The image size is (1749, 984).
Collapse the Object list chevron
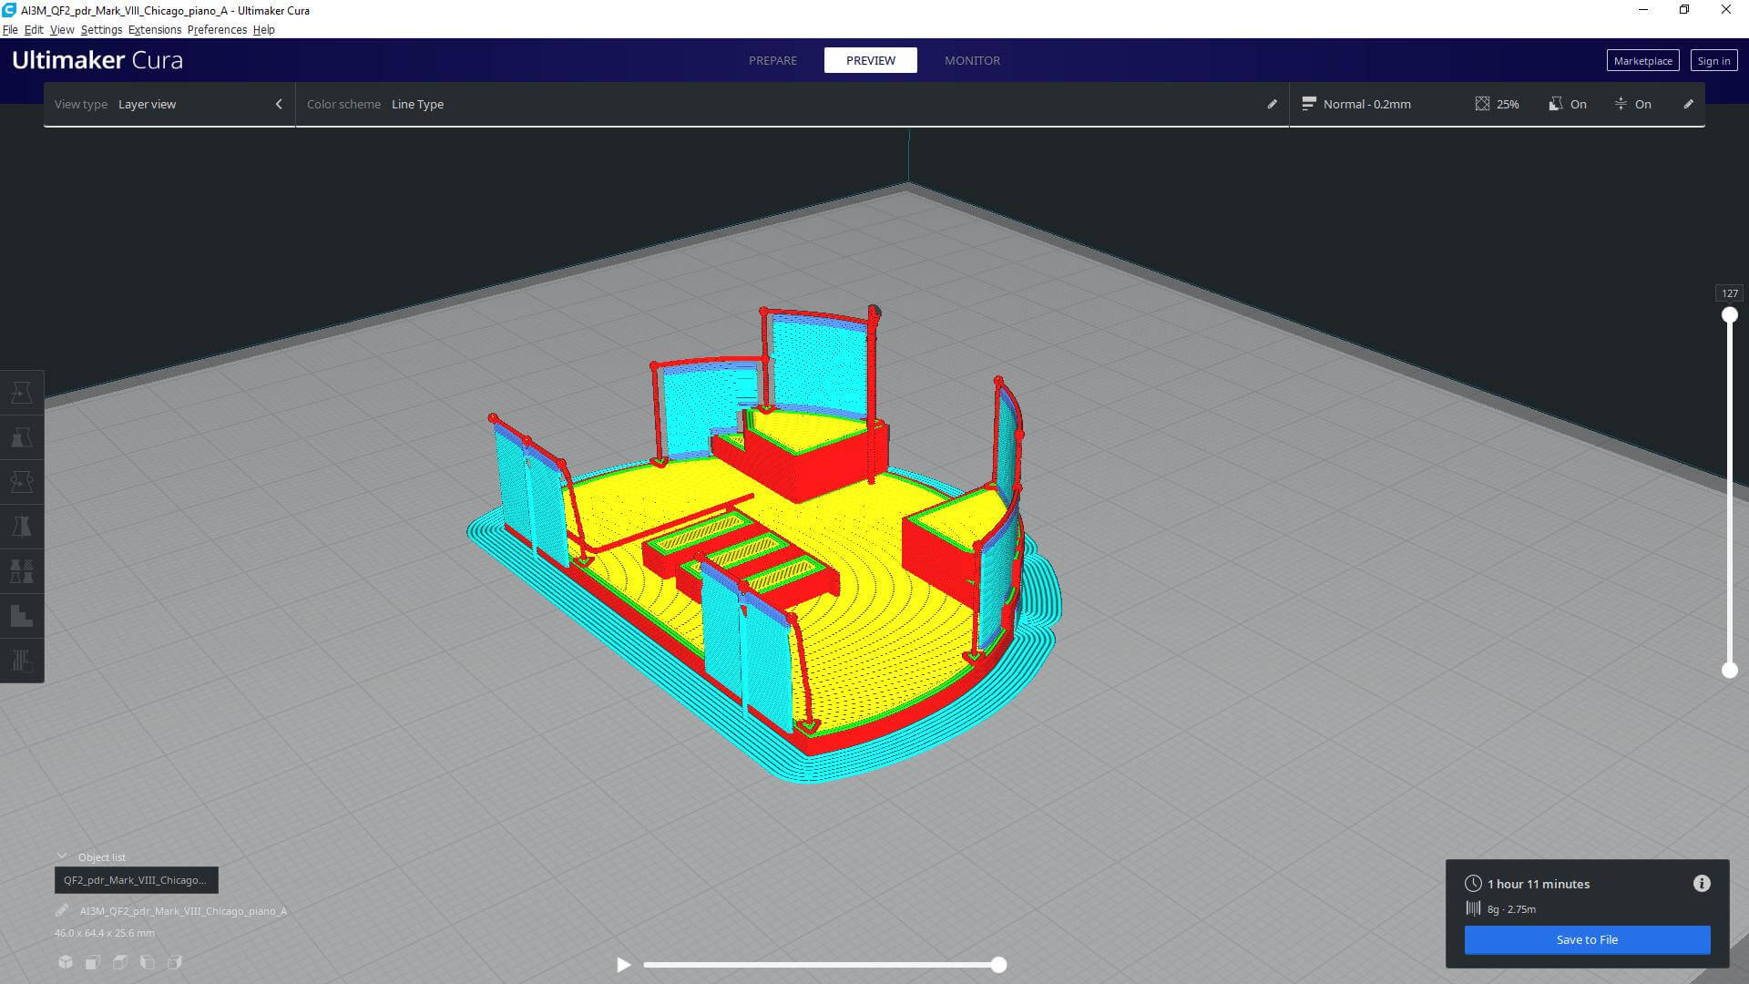pos(62,856)
